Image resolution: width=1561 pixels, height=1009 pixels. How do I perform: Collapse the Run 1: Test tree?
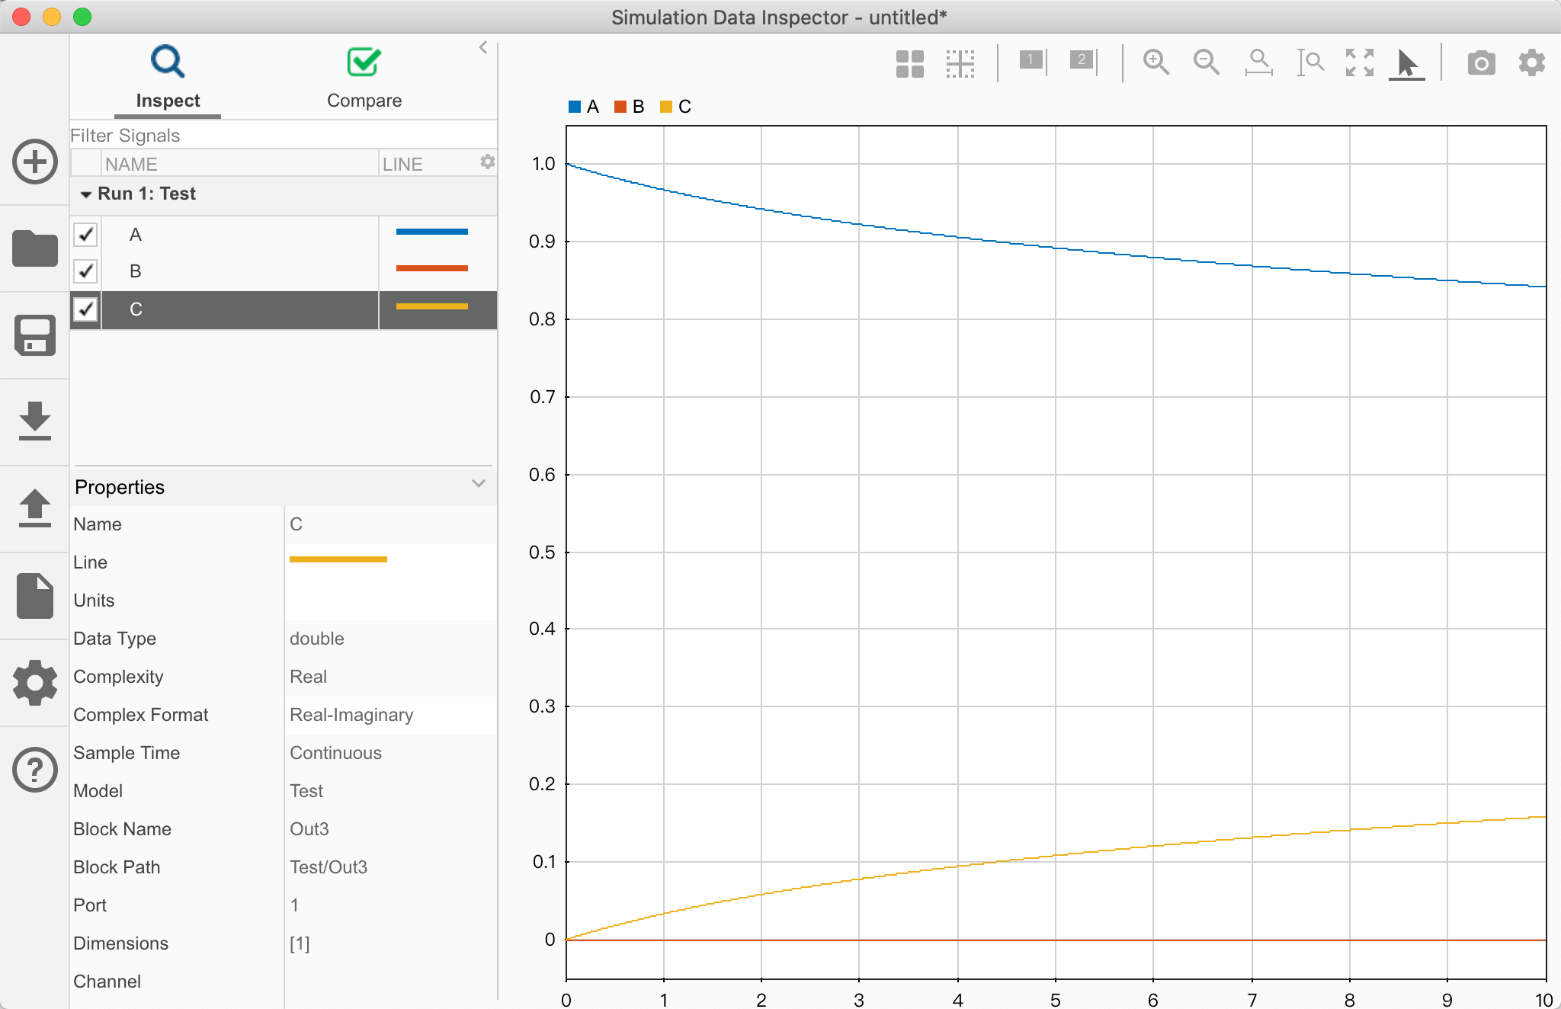click(x=85, y=194)
